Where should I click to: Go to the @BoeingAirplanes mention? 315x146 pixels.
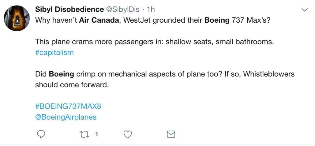point(66,117)
